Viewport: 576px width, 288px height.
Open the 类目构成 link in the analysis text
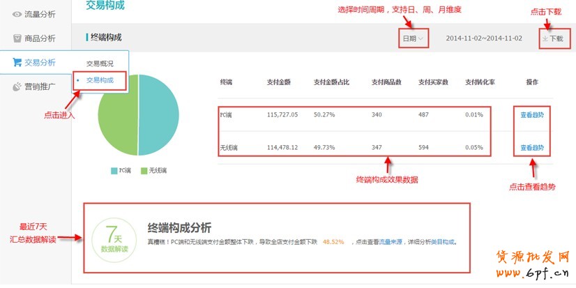pos(443,242)
